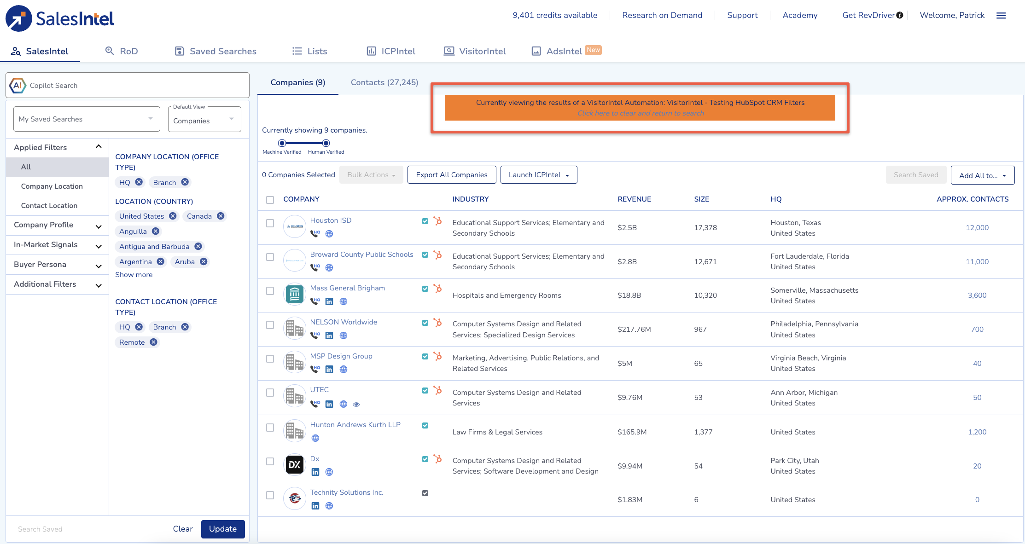The height and width of the screenshot is (544, 1025).
Task: Open the hamburger menu beside Welcome, Patrick
Action: (1001, 16)
